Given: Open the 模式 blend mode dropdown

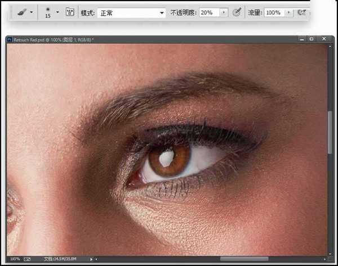Looking at the screenshot, I should click(131, 13).
